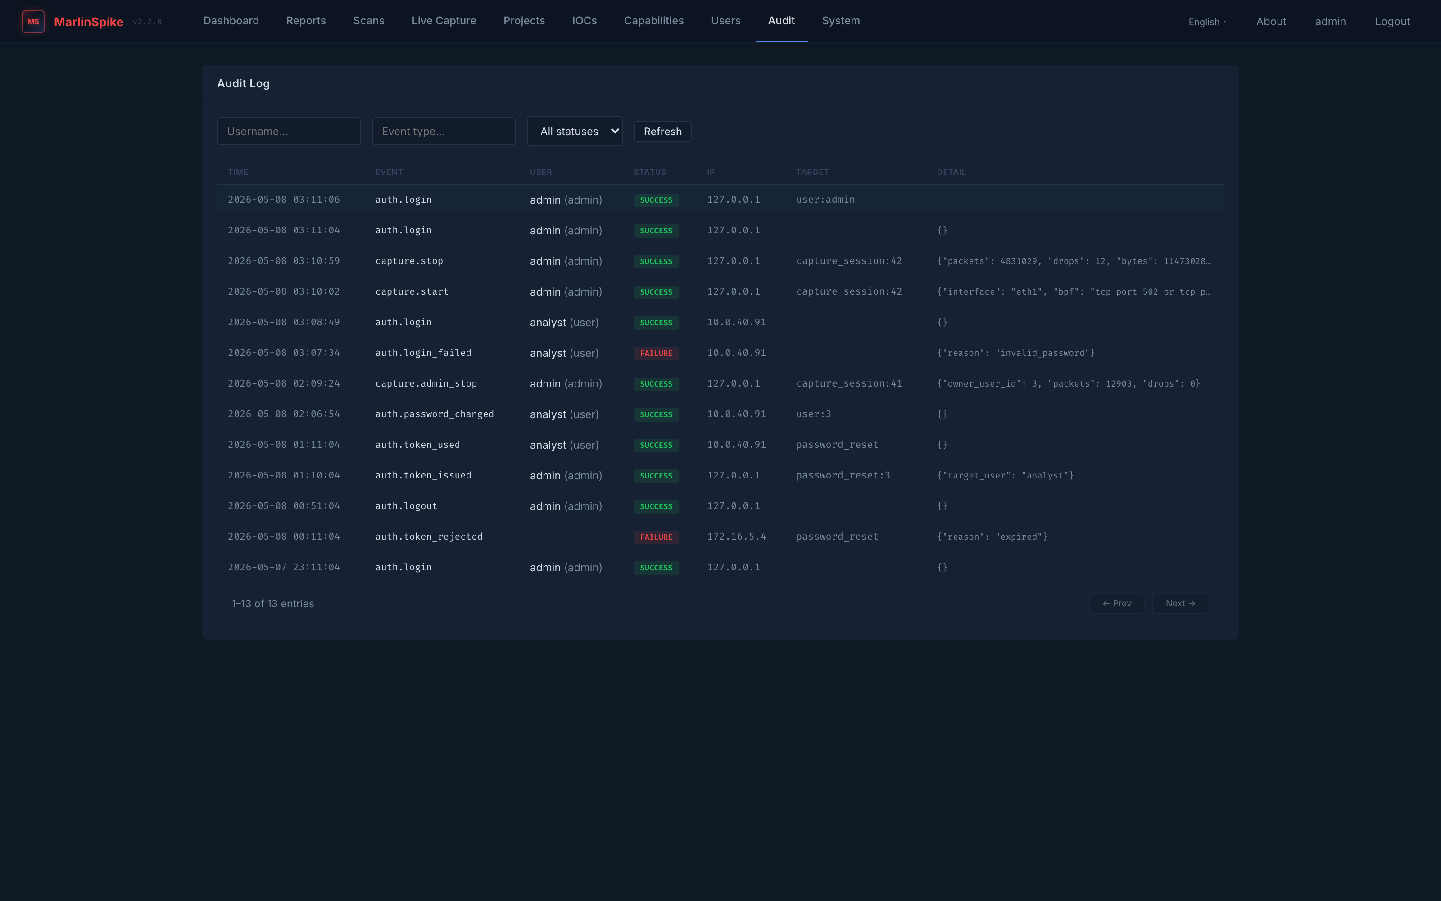Select the capture.start event cell
Image resolution: width=1441 pixels, height=901 pixels.
[x=412, y=291]
